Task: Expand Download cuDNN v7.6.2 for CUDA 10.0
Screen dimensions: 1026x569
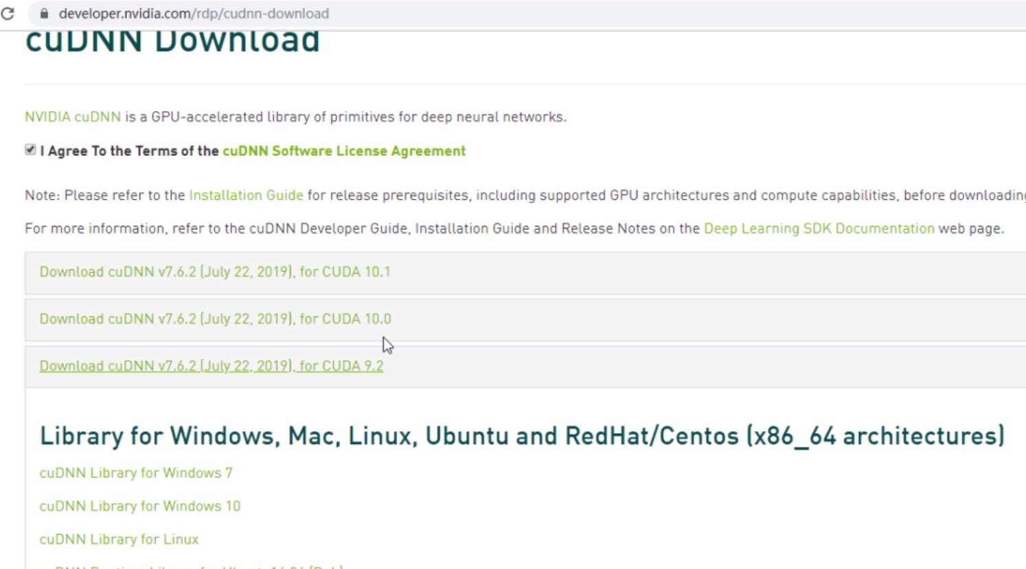Action: point(215,319)
